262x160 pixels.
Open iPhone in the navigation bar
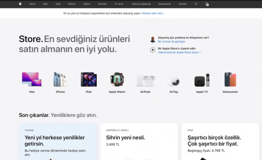click(72, 4)
